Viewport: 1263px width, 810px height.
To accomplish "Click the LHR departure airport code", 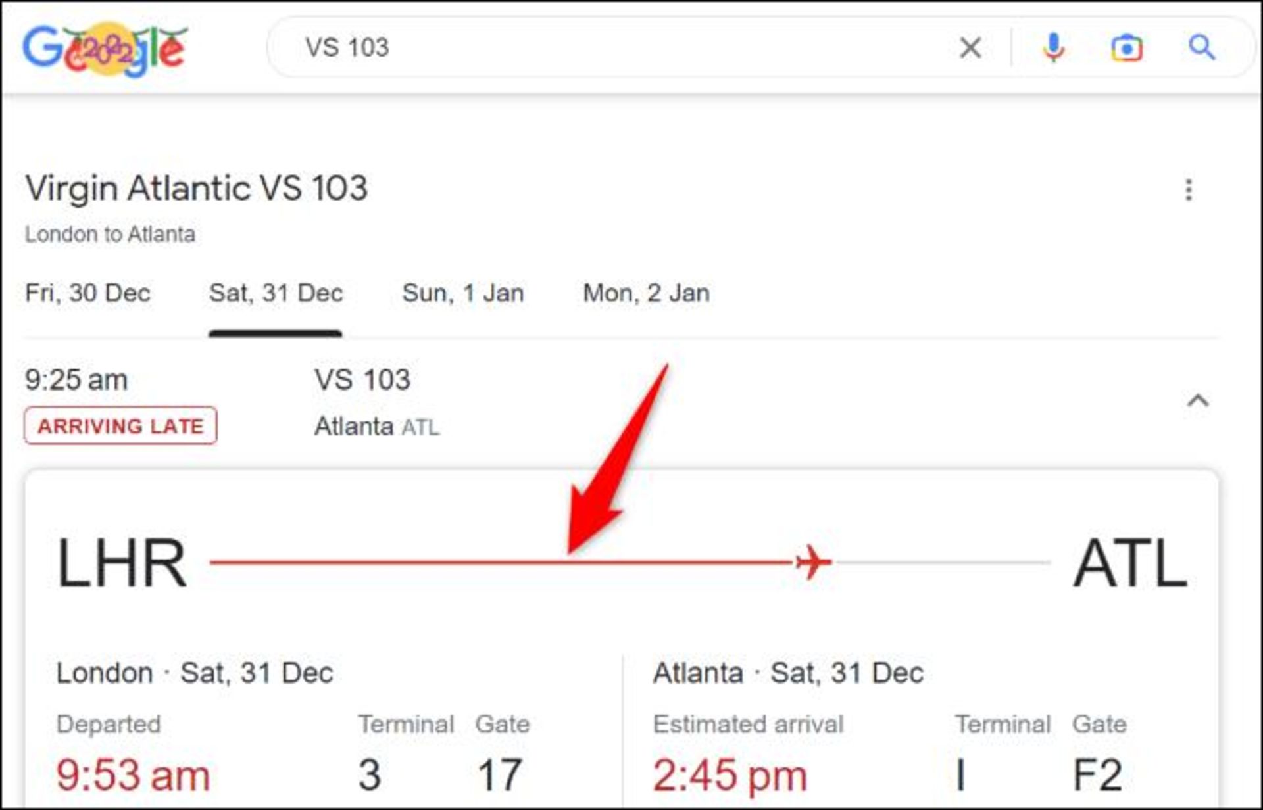I will [x=122, y=563].
